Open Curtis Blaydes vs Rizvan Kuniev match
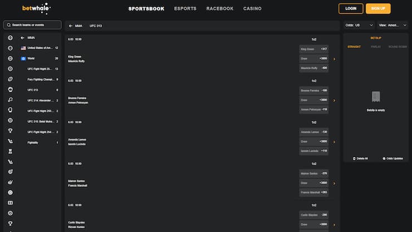Image resolution: width=412 pixels, height=232 pixels. [76, 225]
